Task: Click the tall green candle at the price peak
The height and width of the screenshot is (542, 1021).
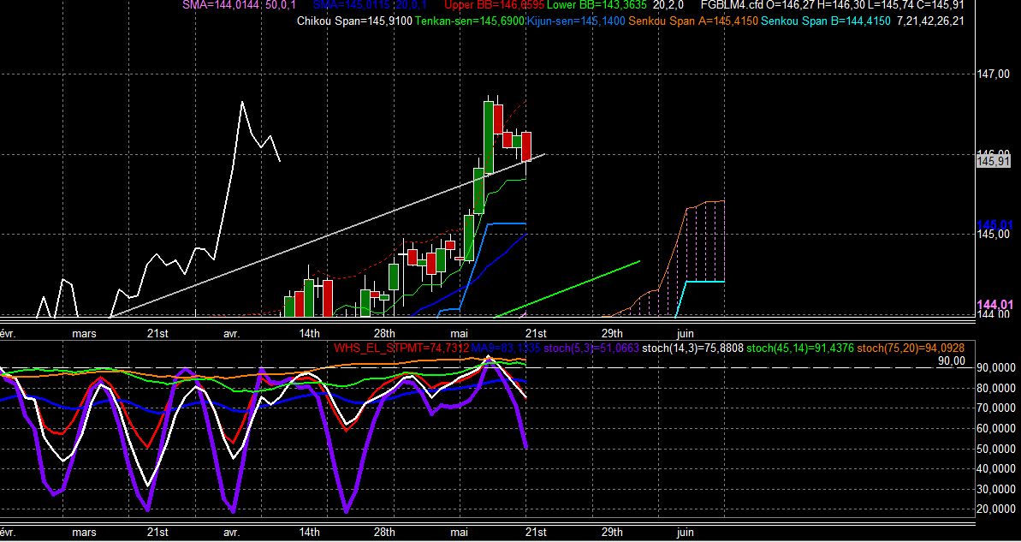Action: (489, 138)
